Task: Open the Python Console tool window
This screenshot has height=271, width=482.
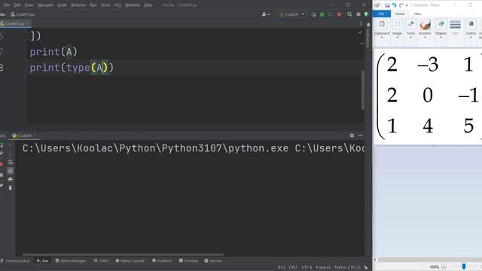Action: [130, 261]
